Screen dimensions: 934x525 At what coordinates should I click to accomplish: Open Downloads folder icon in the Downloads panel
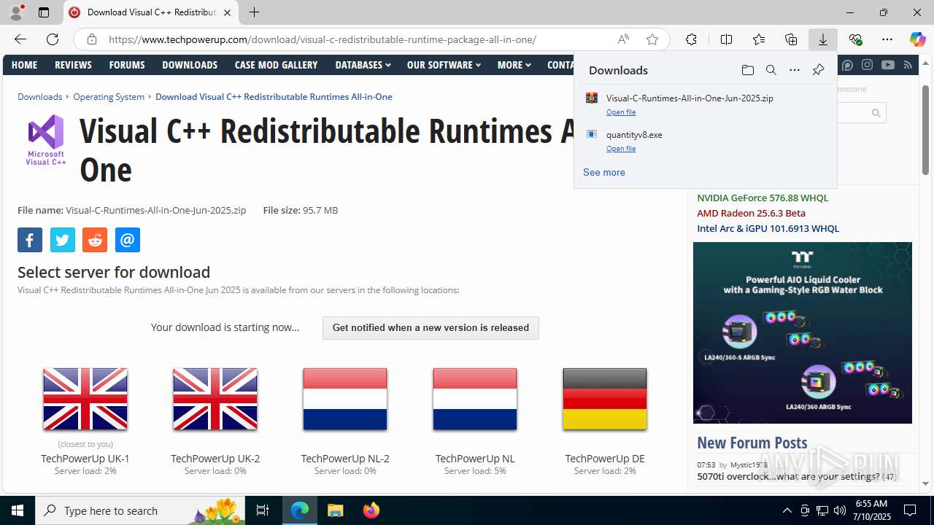coord(747,70)
